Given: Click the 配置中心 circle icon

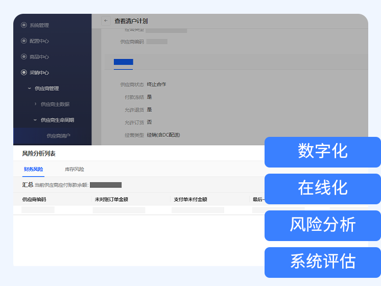Looking at the screenshot, I should pos(23,41).
